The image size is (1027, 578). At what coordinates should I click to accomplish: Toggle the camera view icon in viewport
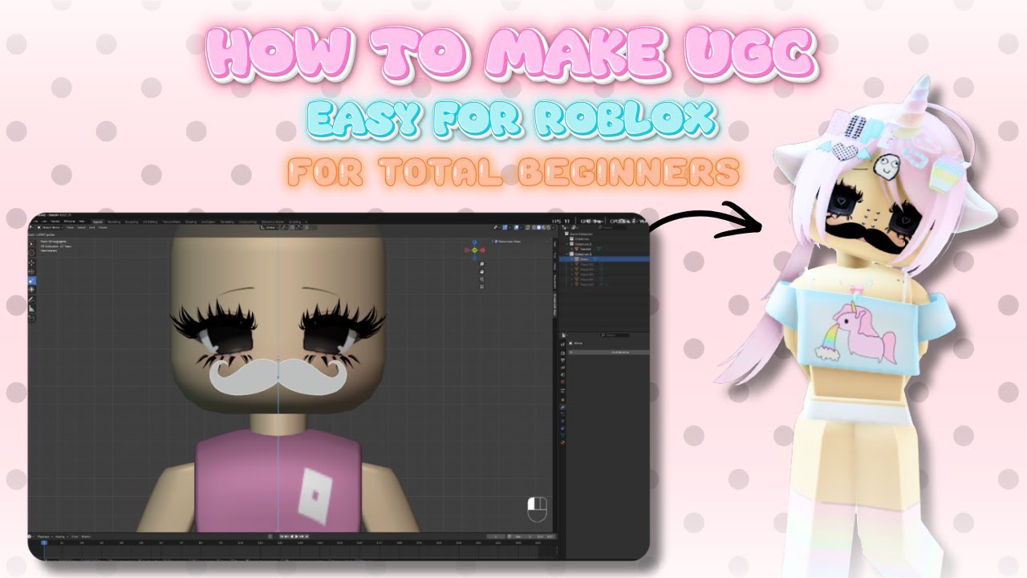click(481, 279)
